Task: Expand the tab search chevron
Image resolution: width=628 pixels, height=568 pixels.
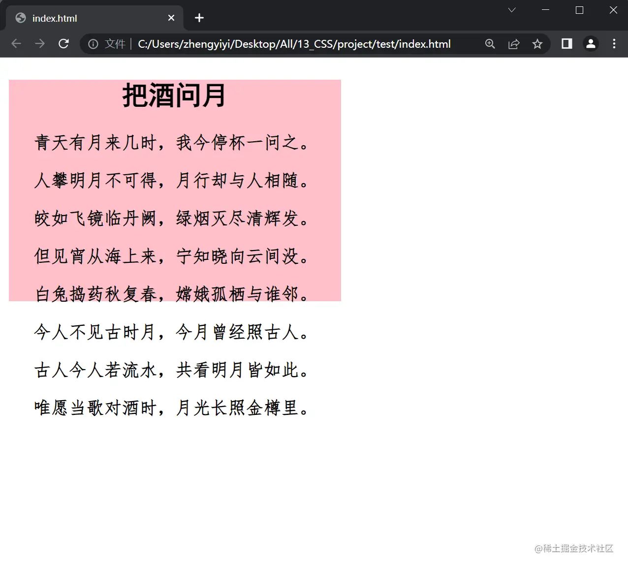Action: pyautogui.click(x=512, y=10)
